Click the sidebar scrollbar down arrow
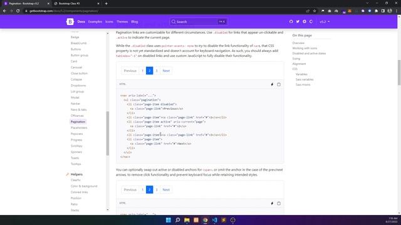 click(108, 210)
